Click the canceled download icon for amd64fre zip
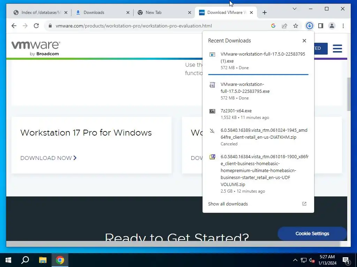357x267 pixels. point(212,131)
